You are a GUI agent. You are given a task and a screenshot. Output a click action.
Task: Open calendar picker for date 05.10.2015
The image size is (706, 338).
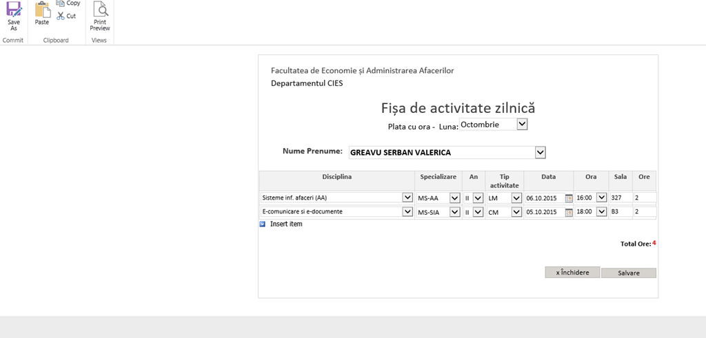point(569,212)
